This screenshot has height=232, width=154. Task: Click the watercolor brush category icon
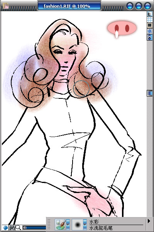(x=60, y=225)
